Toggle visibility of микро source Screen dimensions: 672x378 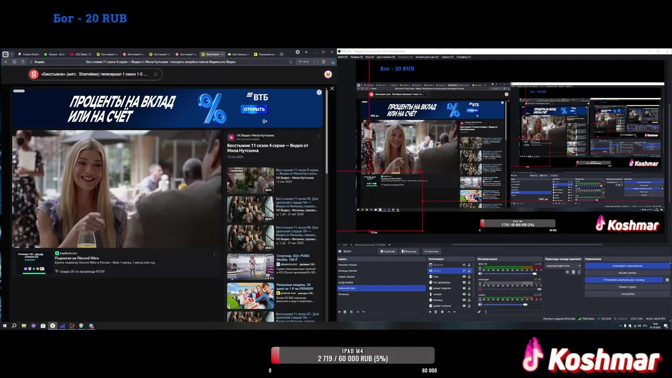(464, 294)
